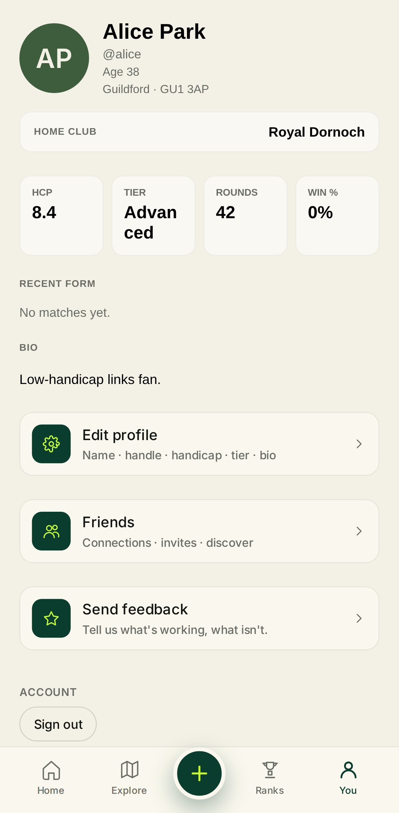This screenshot has width=399, height=813.
Task: Open the Edit profile chevron arrow
Action: (359, 444)
